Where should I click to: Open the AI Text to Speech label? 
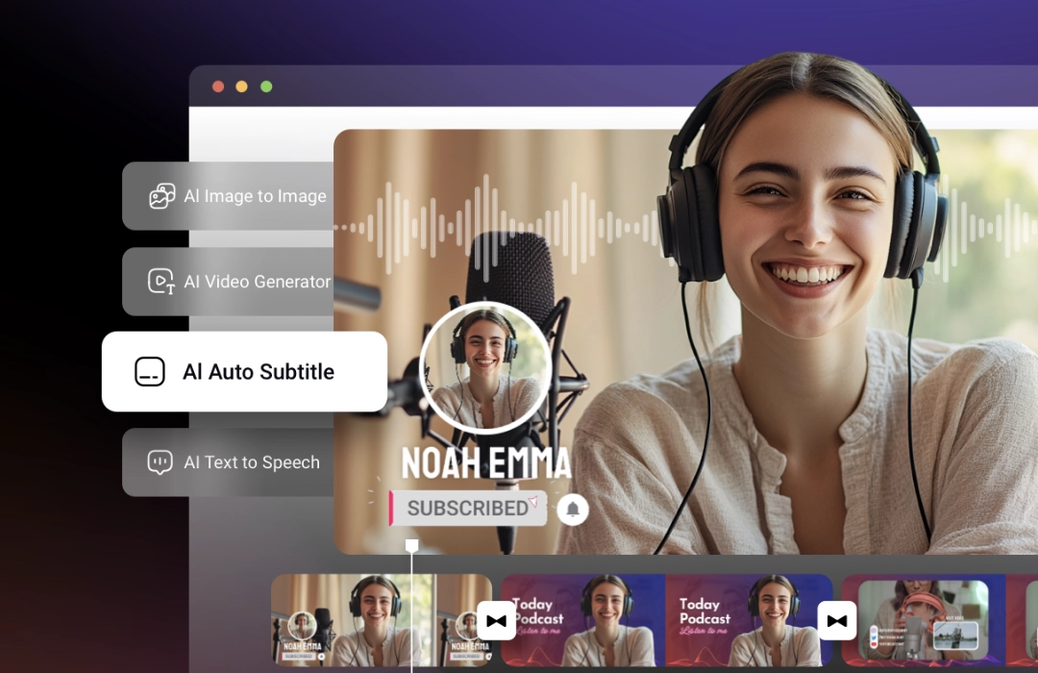pyautogui.click(x=252, y=462)
